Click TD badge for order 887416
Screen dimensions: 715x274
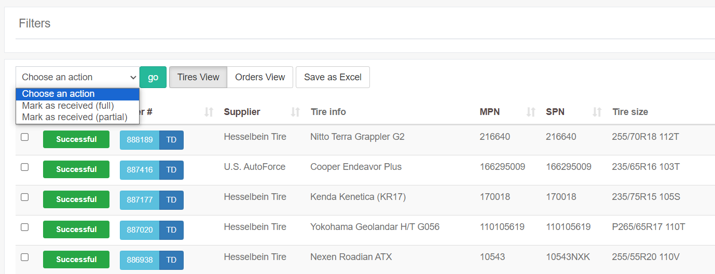pyautogui.click(x=171, y=170)
